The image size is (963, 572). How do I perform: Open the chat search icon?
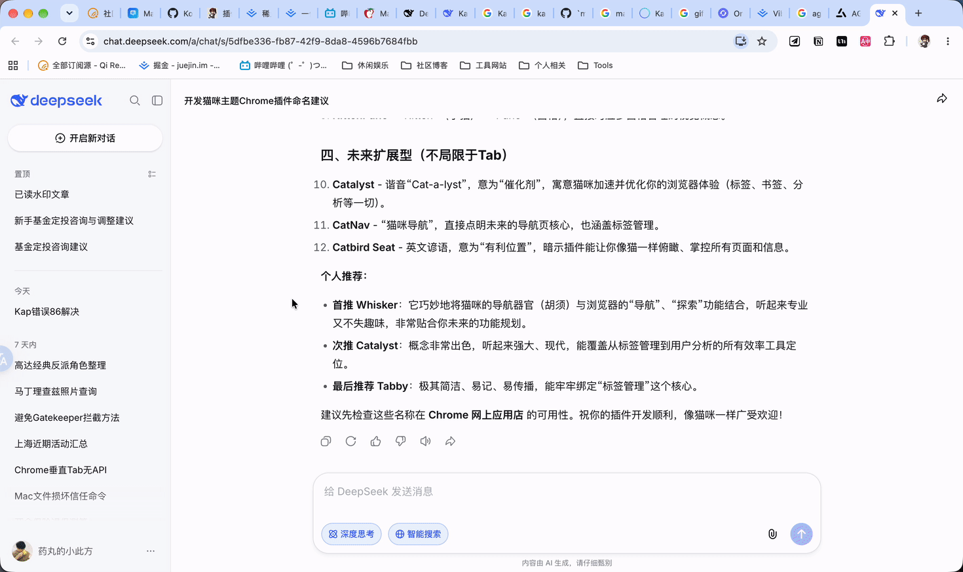click(135, 101)
